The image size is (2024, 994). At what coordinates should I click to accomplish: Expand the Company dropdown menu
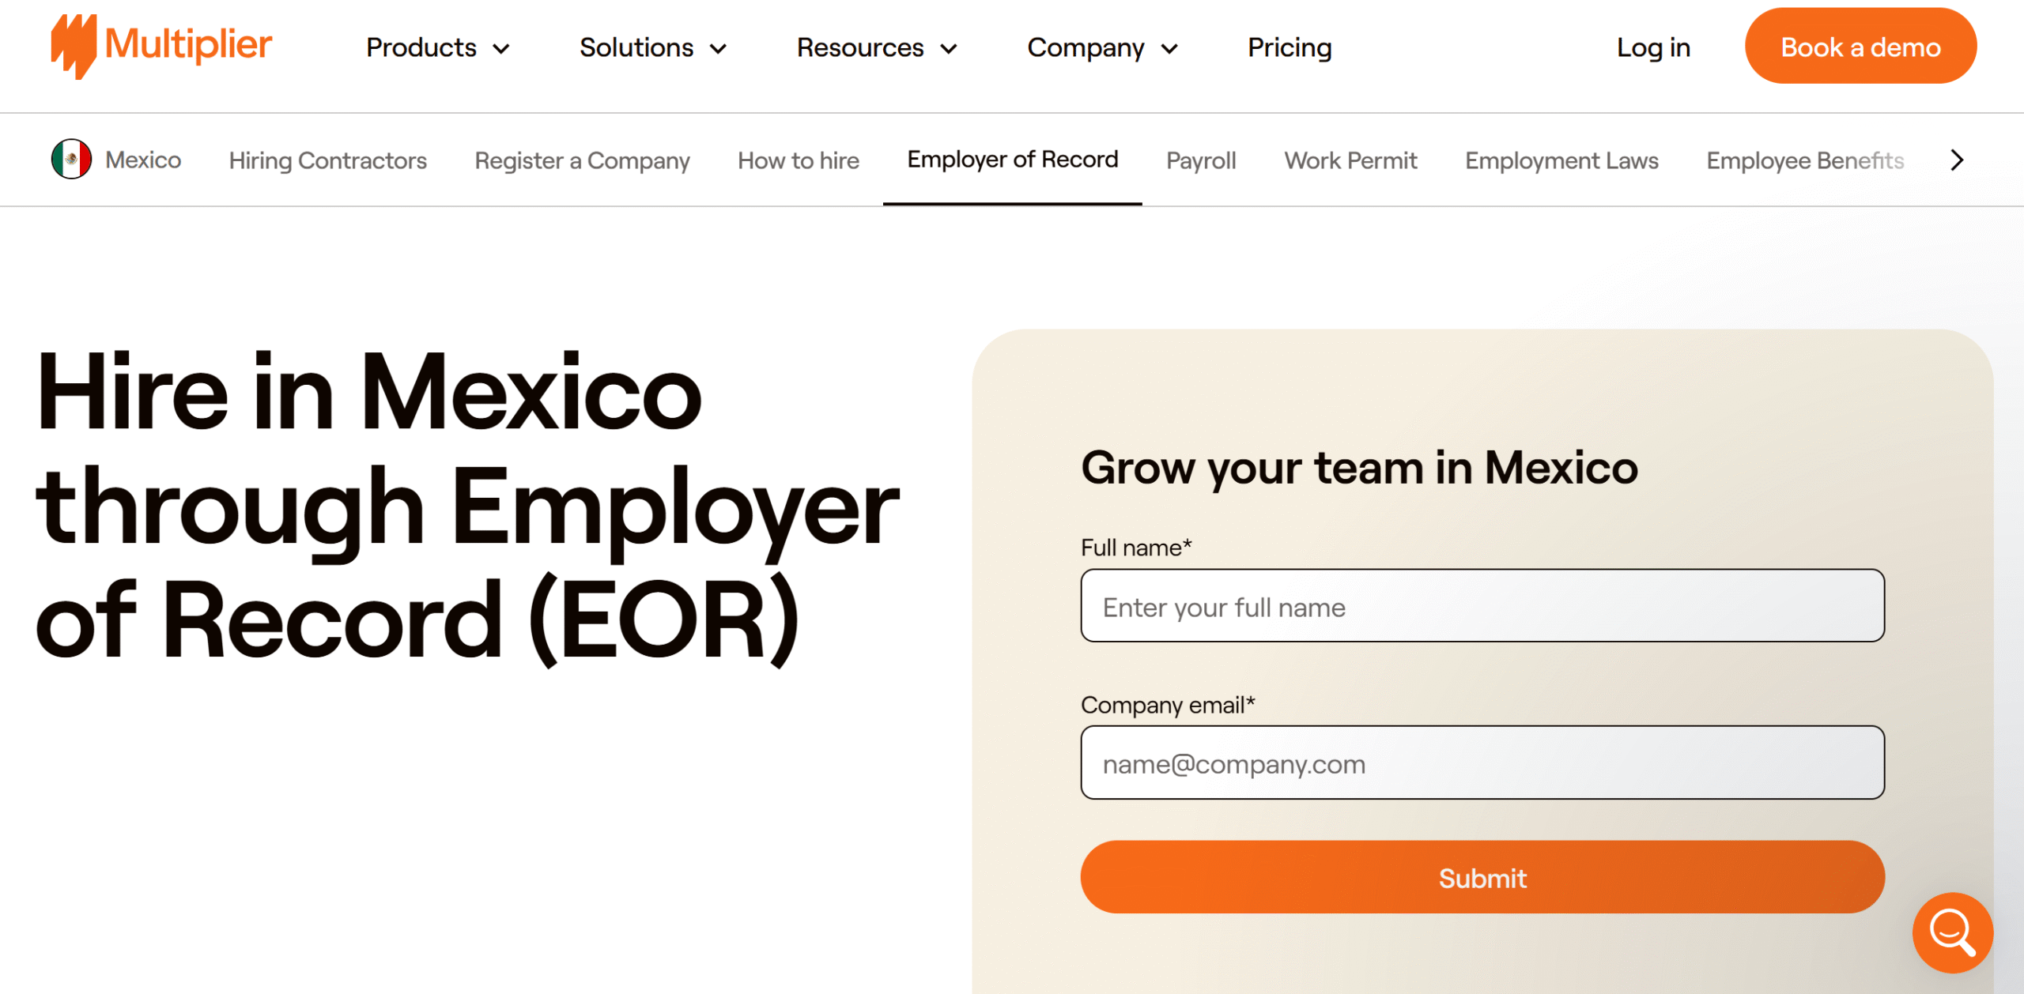[x=1103, y=47]
